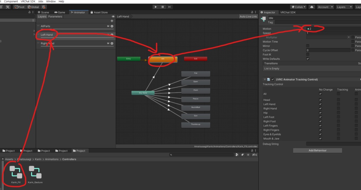
Task: Open the Window menu
Action: tap(51, 1)
